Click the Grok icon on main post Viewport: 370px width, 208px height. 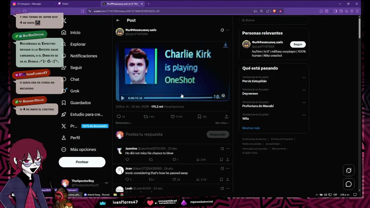coord(222,30)
